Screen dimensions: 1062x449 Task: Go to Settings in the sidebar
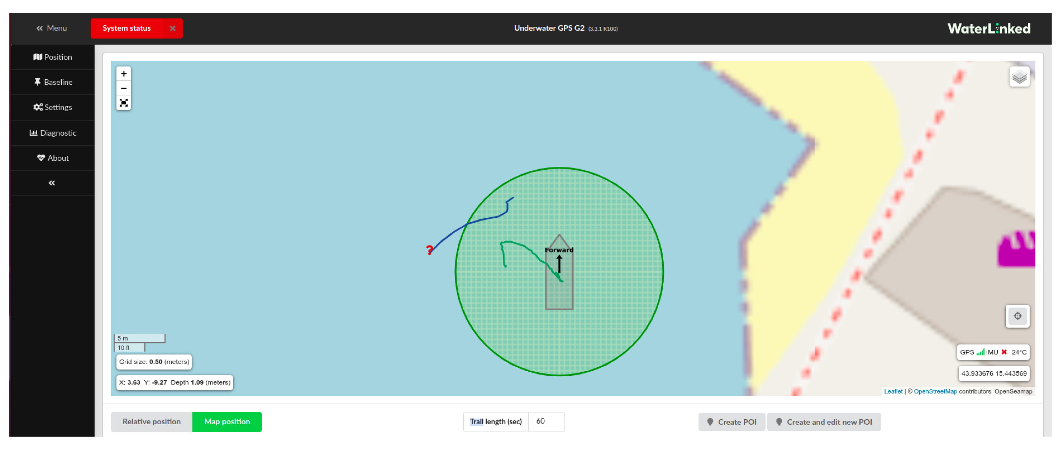pos(53,107)
